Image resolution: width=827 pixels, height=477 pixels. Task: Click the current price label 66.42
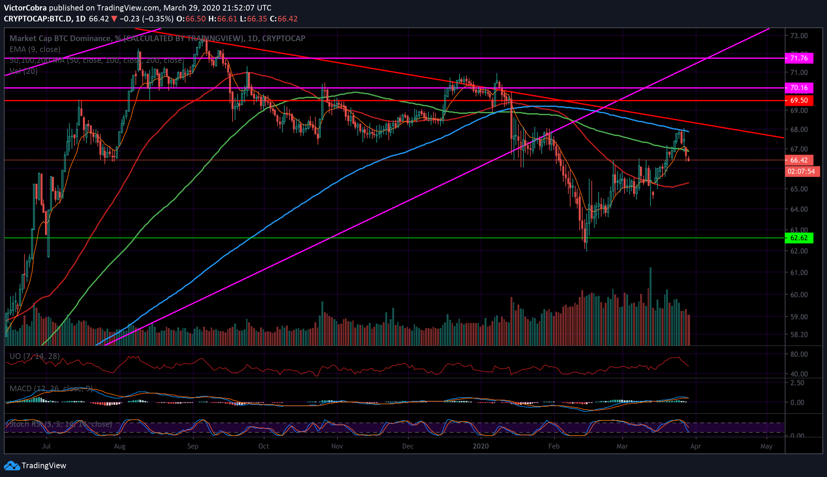pyautogui.click(x=799, y=160)
